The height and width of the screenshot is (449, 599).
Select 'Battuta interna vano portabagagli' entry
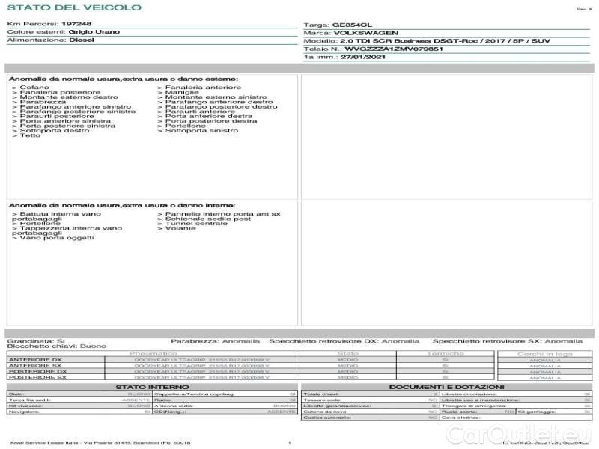pyautogui.click(x=57, y=216)
